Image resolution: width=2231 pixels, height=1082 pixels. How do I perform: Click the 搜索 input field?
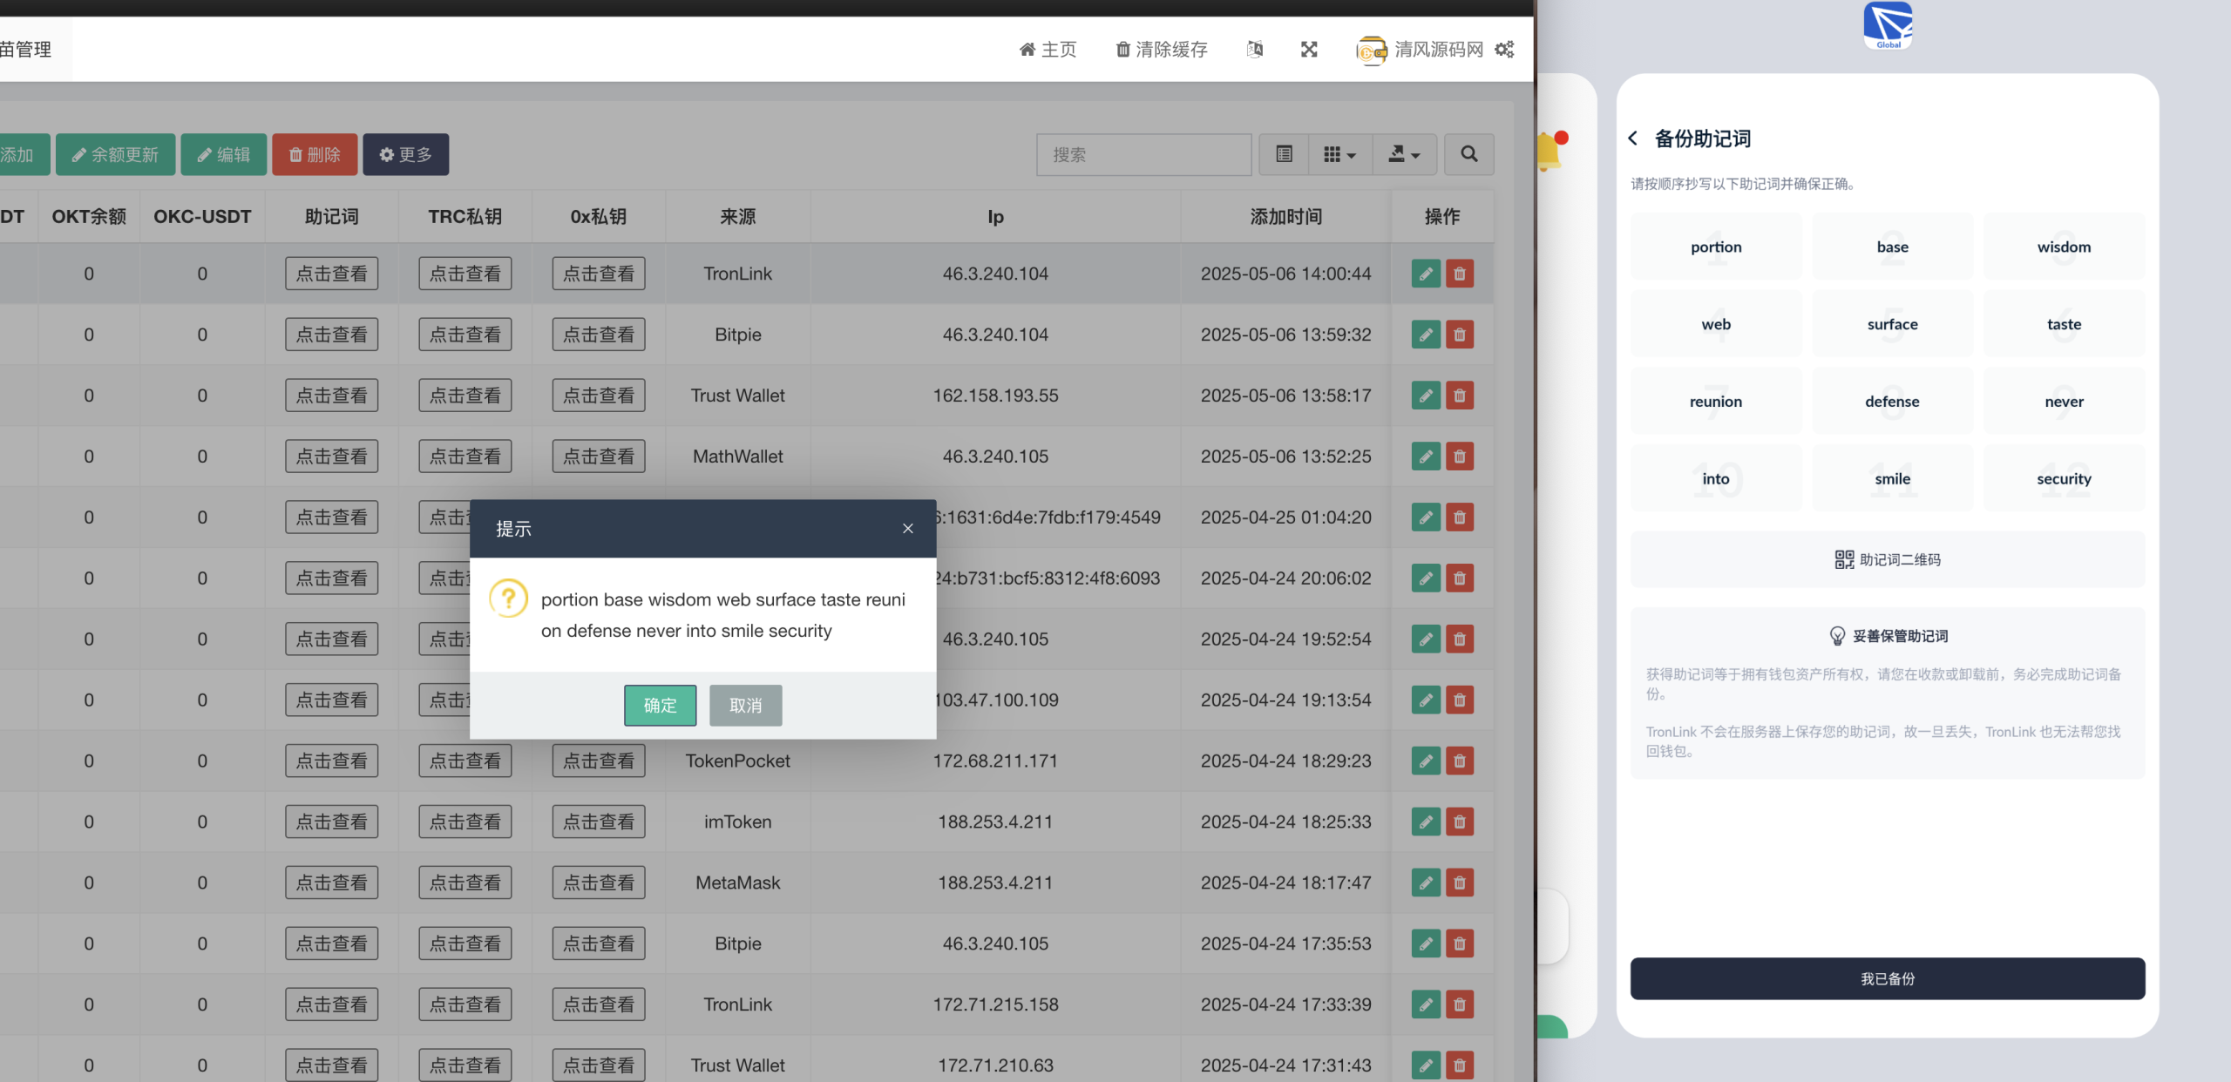pos(1143,154)
